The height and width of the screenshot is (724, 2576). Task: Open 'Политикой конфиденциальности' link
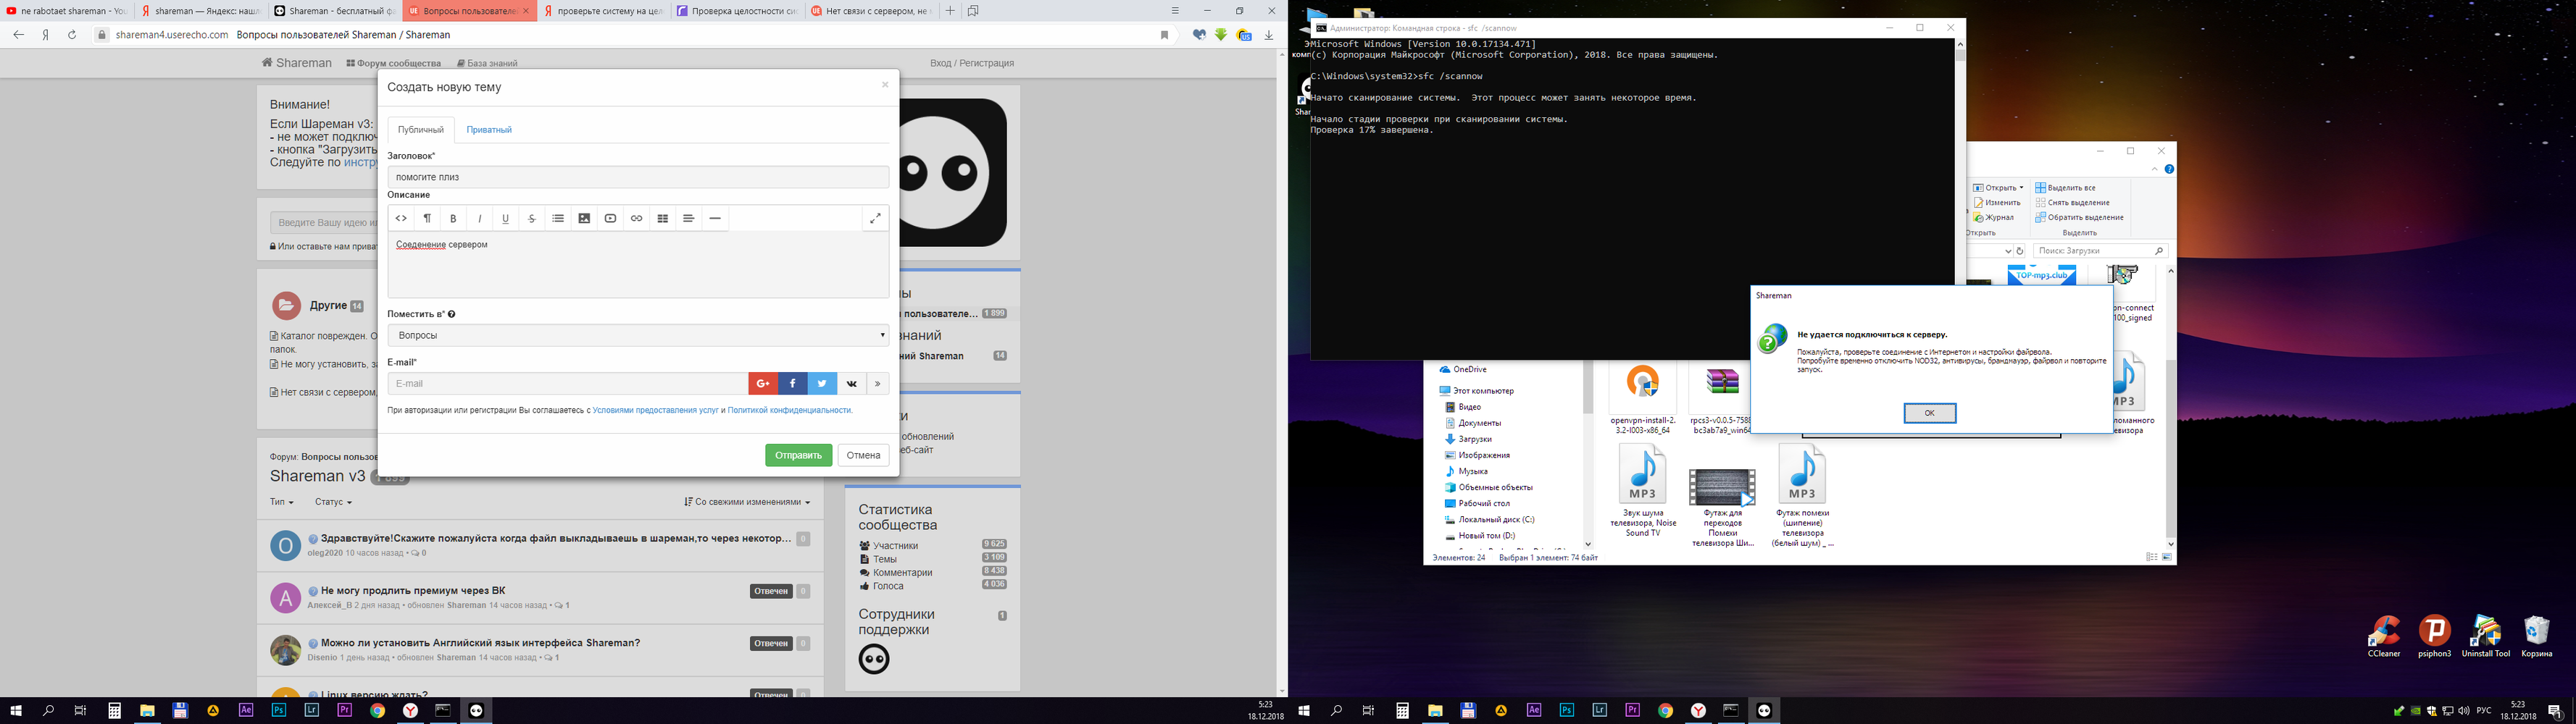coord(789,411)
